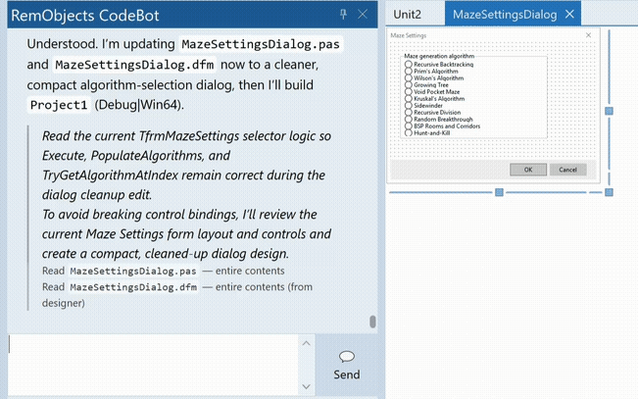Click the bottom-right corner form resize handle
Image resolution: width=638 pixels, height=399 pixels.
coord(609,192)
